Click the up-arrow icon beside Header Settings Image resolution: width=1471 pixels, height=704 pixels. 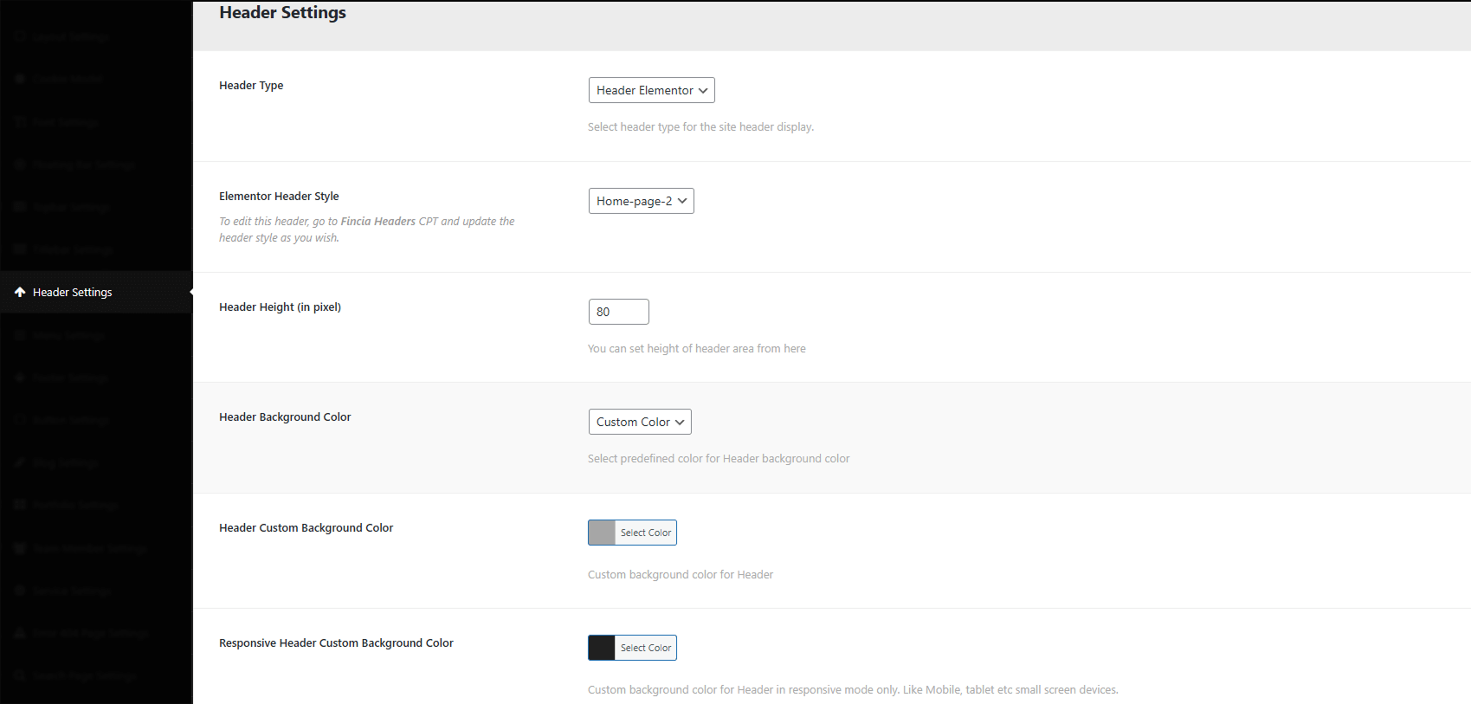(x=20, y=293)
